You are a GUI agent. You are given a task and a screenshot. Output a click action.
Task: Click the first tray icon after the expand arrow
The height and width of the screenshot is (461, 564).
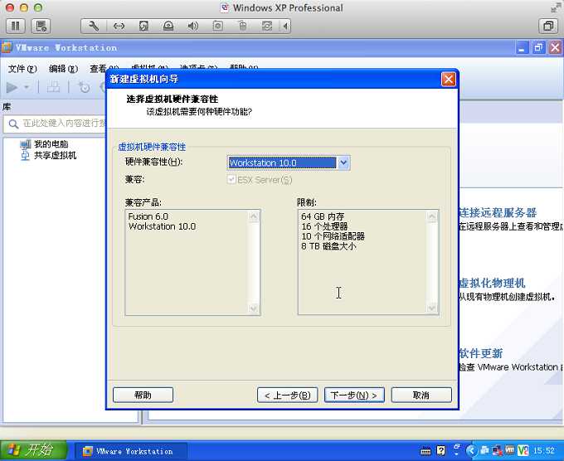[484, 450]
